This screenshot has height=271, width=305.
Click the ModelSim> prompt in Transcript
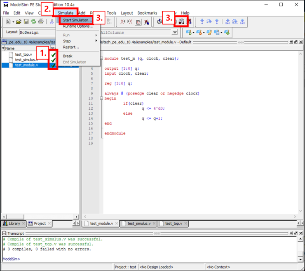[11, 259]
